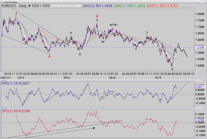Click the '/a/' wave annotation
Screen dimensions: 207x139
point(103,42)
